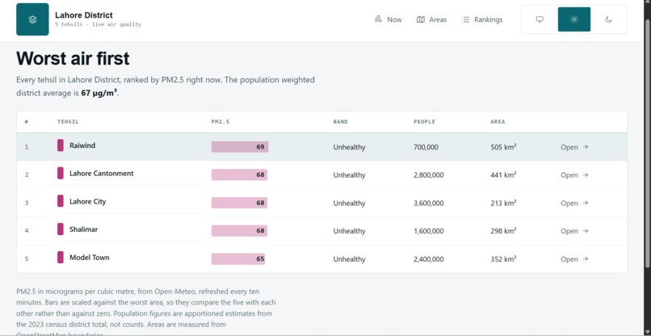This screenshot has width=651, height=336.
Task: Click the Model Town color band swatch
Action: pyautogui.click(x=61, y=258)
